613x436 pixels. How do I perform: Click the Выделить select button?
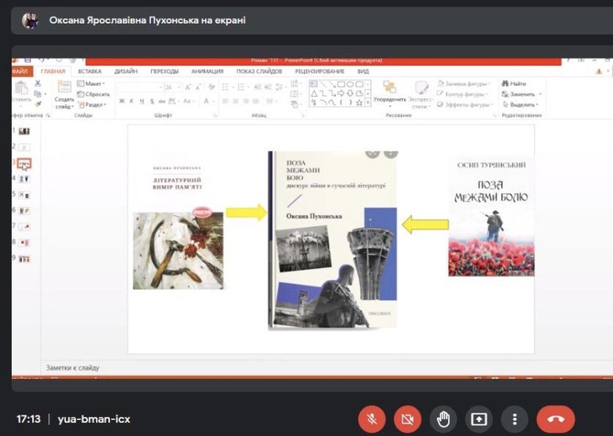[x=517, y=105]
